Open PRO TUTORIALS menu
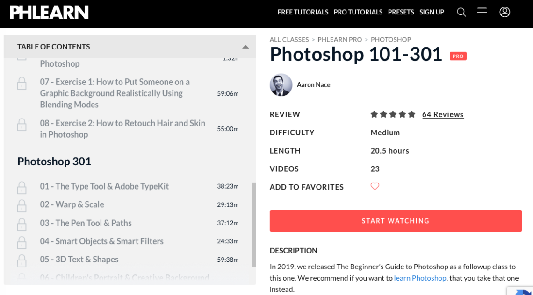Image resolution: width=533 pixels, height=295 pixels. point(358,12)
